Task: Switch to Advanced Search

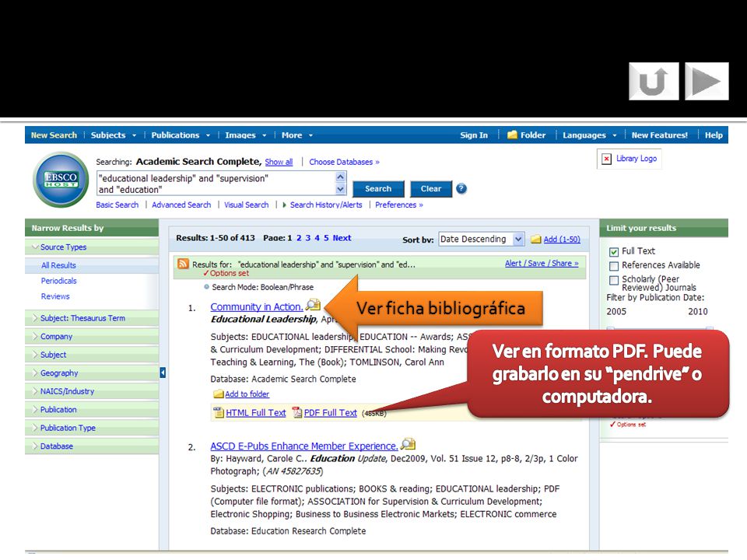Action: click(181, 205)
